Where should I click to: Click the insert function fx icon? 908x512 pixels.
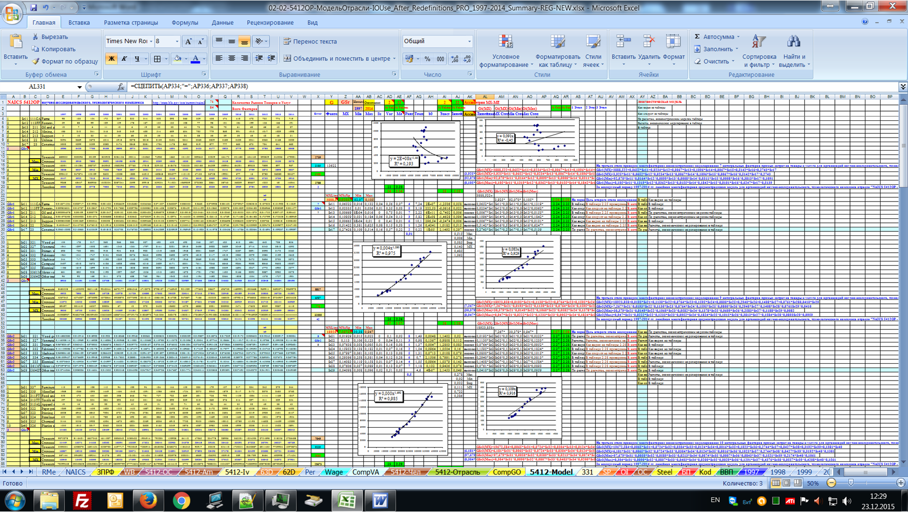(121, 87)
